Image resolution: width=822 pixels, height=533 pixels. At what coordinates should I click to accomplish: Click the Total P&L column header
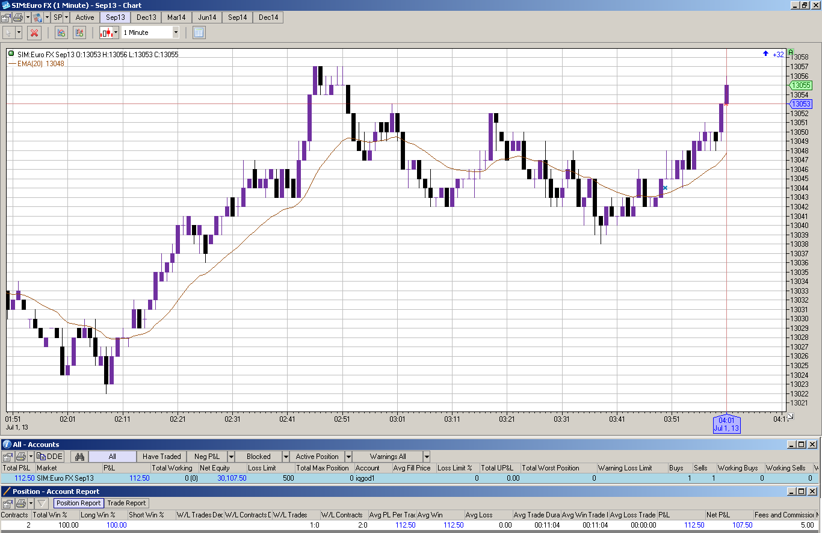pyautogui.click(x=17, y=468)
